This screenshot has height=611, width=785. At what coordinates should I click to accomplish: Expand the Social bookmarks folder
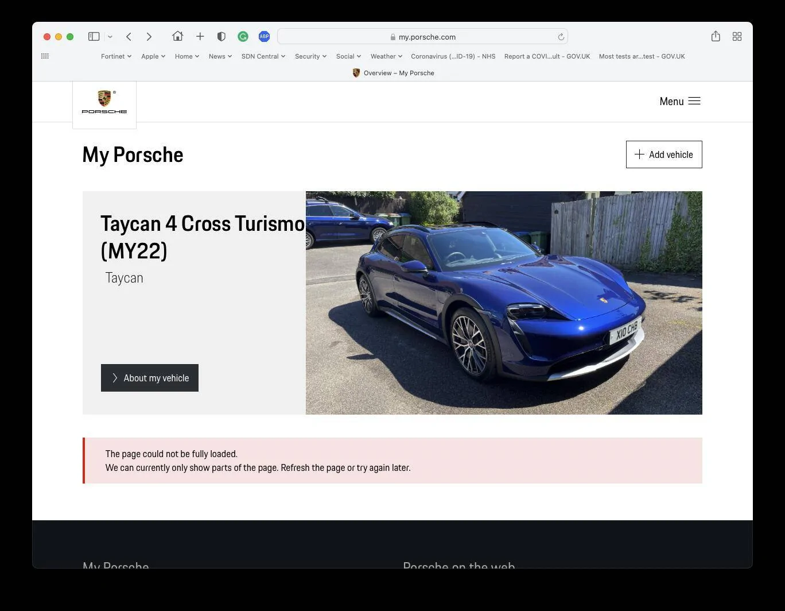348,56
